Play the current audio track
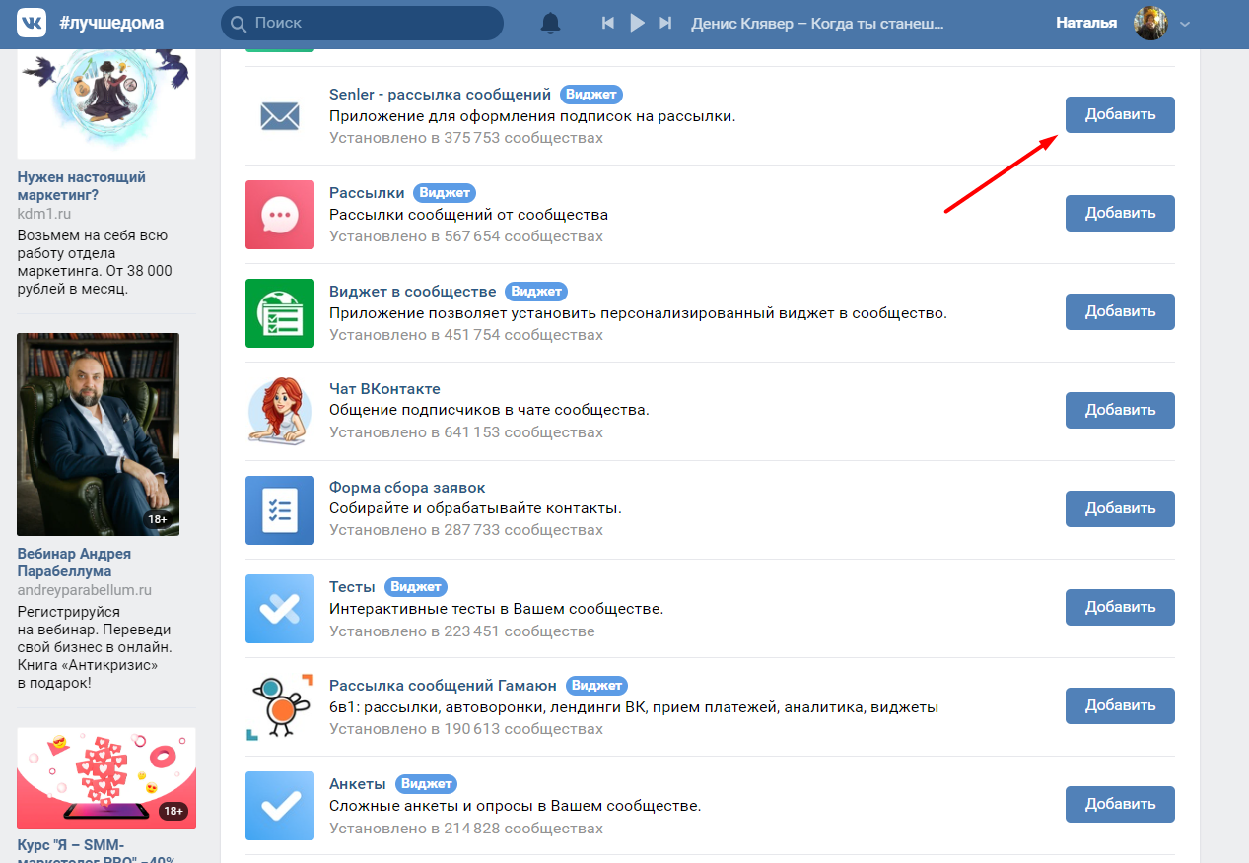 [637, 23]
